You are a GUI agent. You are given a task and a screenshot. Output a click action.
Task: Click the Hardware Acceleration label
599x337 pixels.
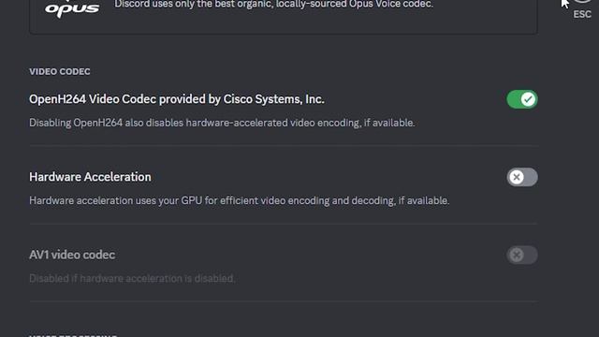[90, 177]
